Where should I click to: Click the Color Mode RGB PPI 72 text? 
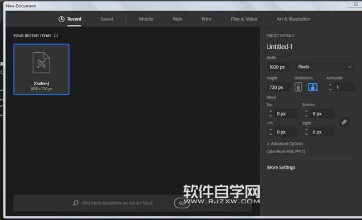[x=286, y=151]
